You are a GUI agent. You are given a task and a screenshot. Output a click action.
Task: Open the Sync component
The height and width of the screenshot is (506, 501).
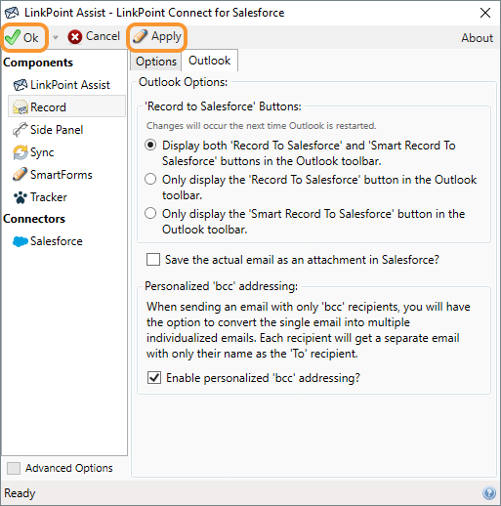[33, 152]
